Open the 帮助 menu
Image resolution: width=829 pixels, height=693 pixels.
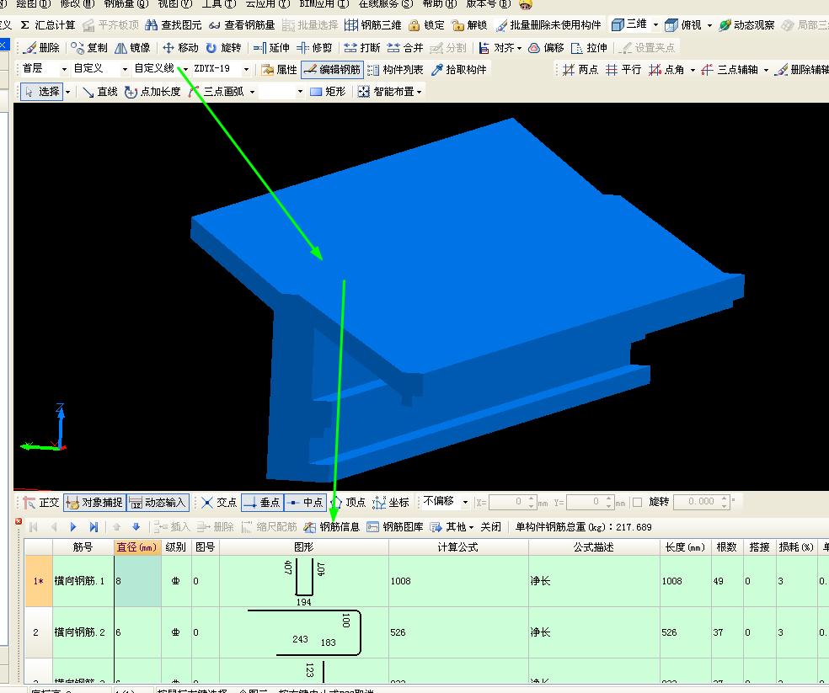point(439,3)
